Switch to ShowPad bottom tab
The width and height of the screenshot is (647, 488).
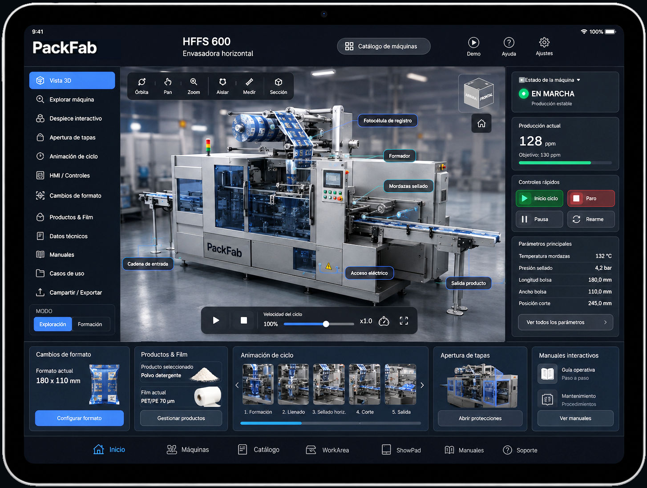(x=401, y=450)
